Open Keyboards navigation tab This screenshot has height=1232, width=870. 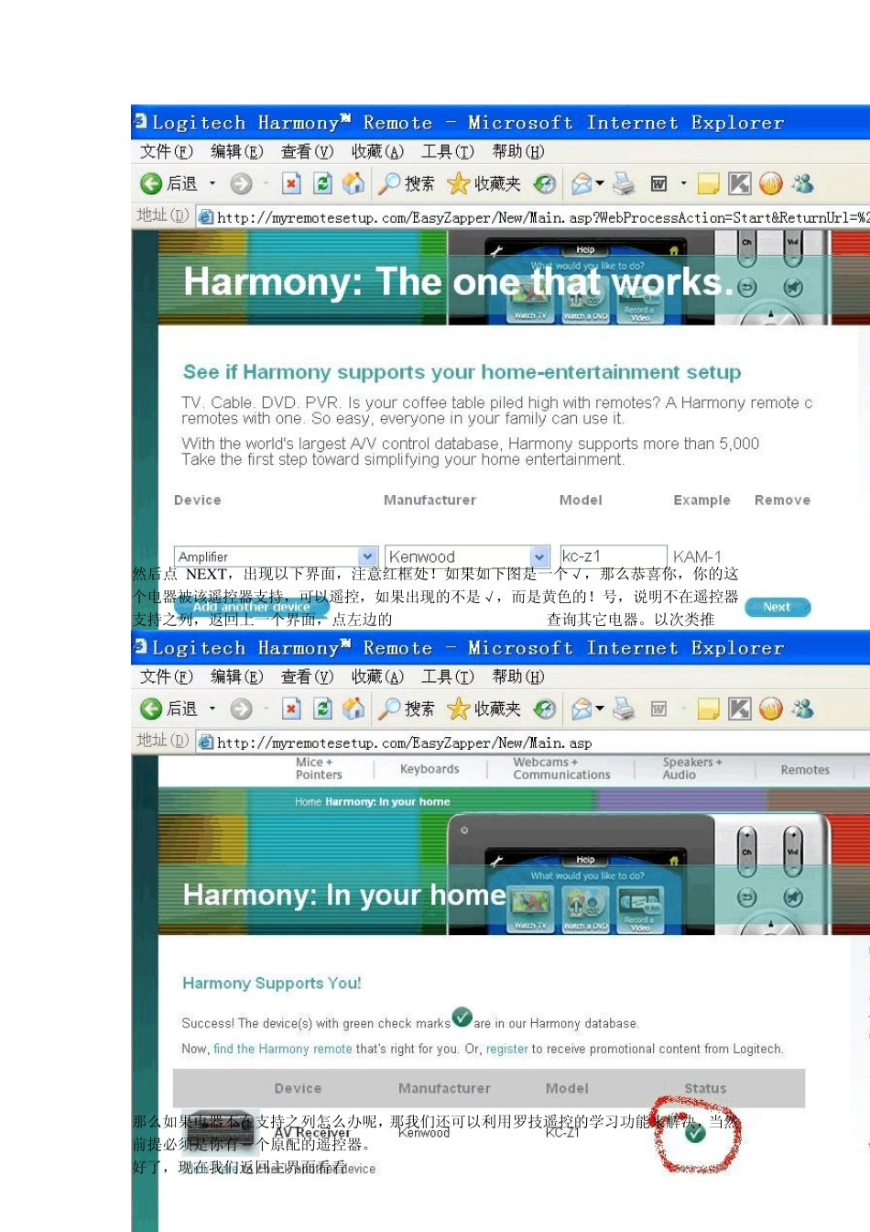[x=430, y=769]
